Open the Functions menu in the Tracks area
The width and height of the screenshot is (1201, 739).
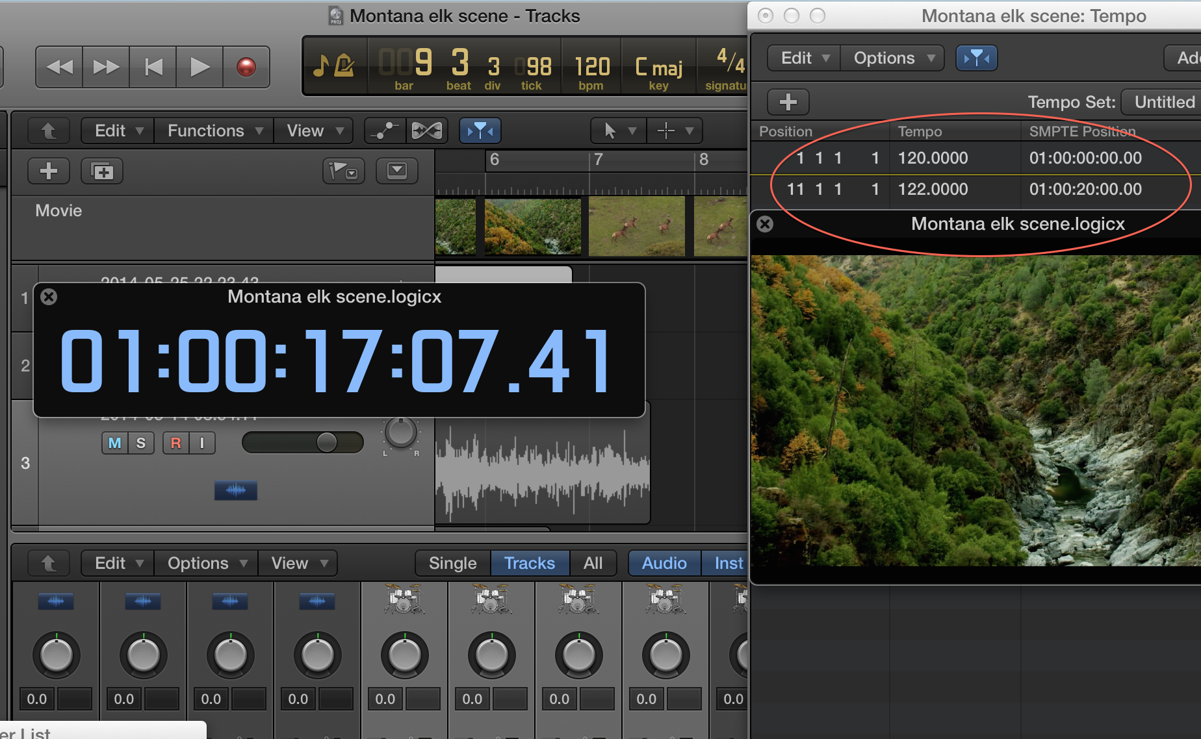point(214,131)
